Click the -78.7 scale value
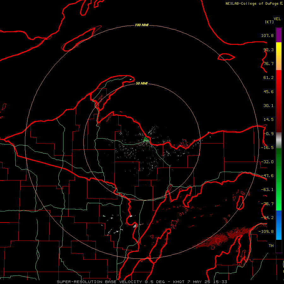This screenshot has width=284, height=284. [267, 204]
